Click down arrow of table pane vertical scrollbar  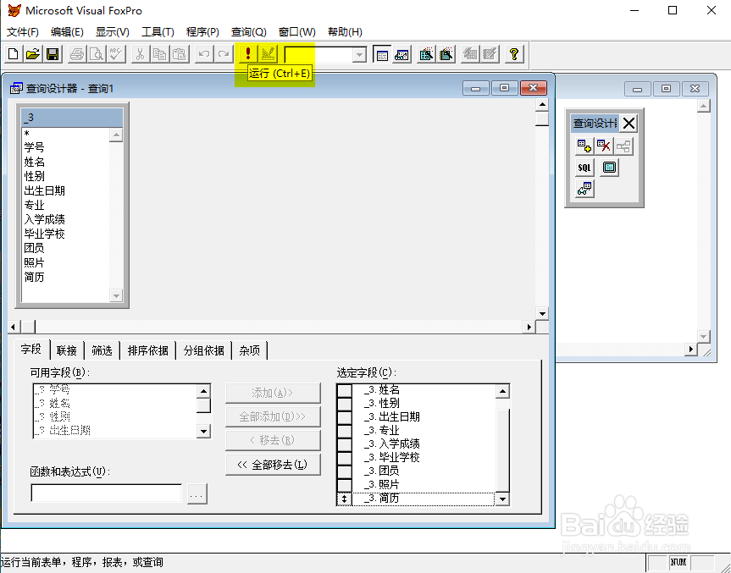pyautogui.click(x=542, y=313)
